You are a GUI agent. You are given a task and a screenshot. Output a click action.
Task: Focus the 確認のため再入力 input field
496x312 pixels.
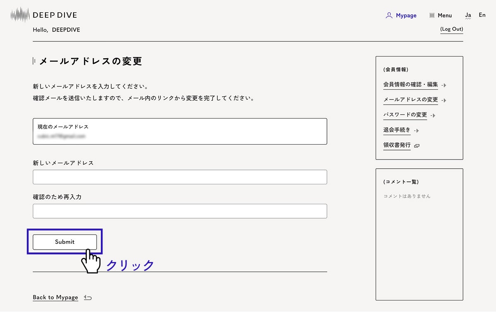(x=180, y=211)
